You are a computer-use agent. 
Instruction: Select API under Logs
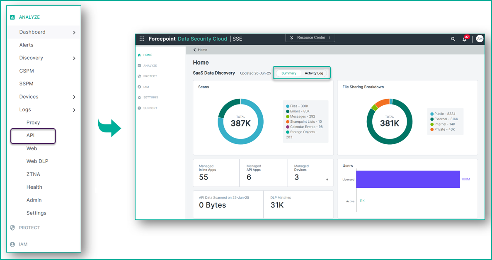30,135
